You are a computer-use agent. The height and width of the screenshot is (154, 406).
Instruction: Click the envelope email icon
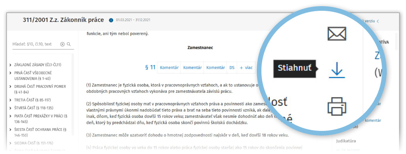click(336, 34)
